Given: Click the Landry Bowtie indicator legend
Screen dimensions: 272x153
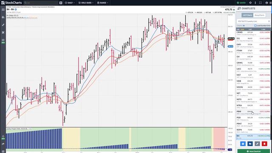Looking at the screenshot, I should coord(22,17).
